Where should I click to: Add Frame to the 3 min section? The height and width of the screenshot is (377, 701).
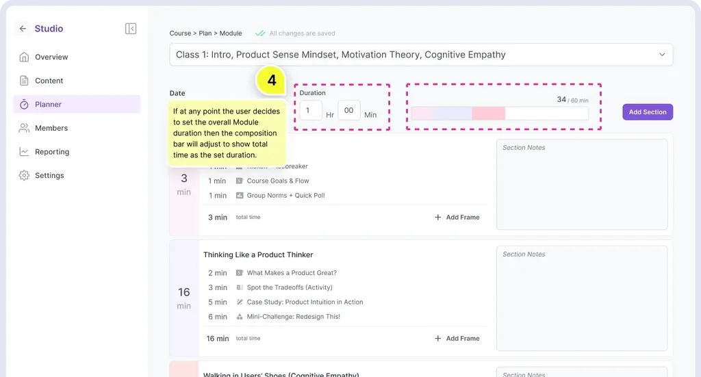[457, 217]
